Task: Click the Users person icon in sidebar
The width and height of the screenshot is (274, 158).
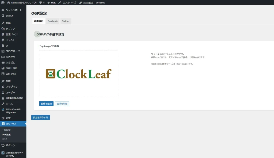Action: tap(3, 92)
